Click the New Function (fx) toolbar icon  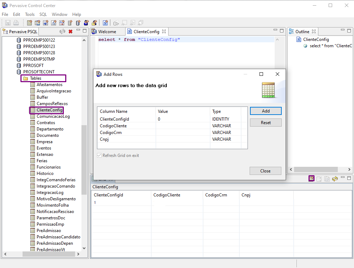tap(54, 23)
